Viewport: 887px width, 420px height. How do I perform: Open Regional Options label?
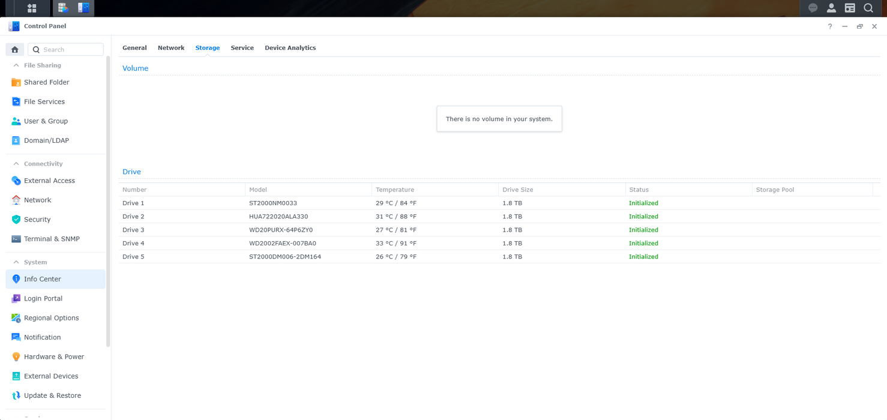click(x=52, y=318)
